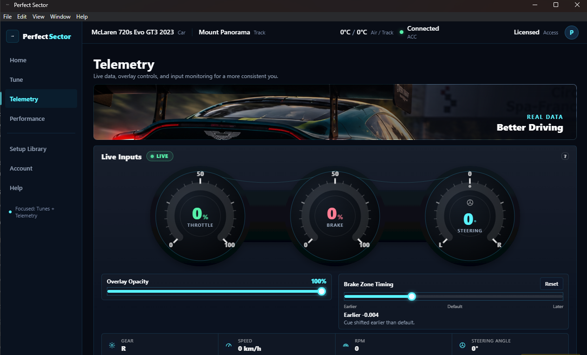587x355 pixels.
Task: Open the Help menu in menu bar
Action: (82, 17)
